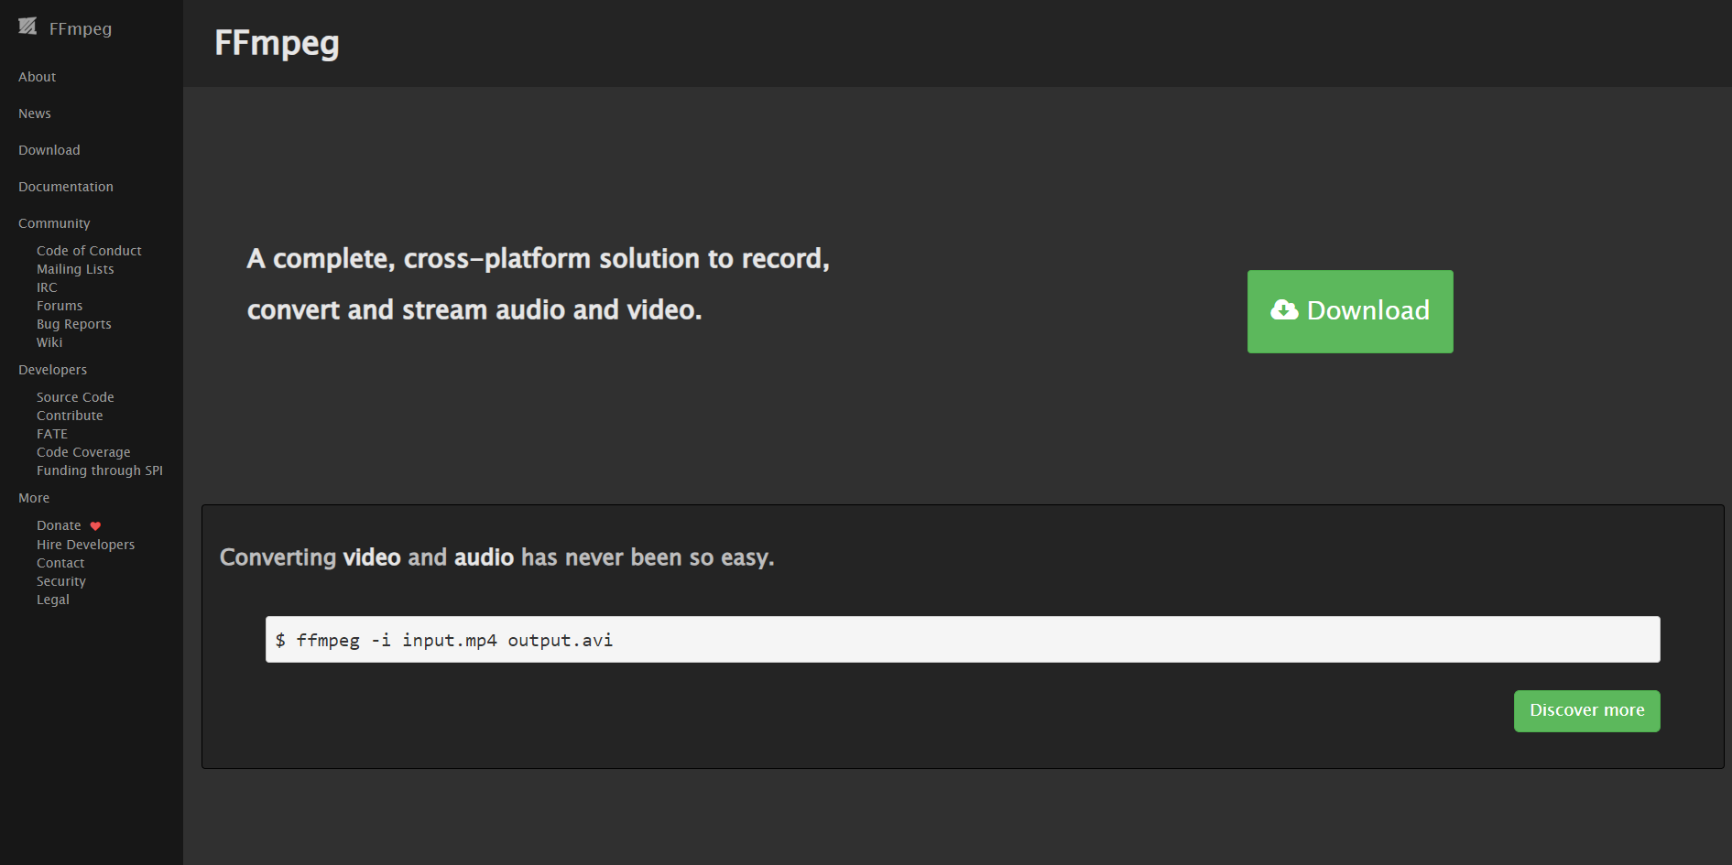Open Hire Developers page

click(85, 545)
